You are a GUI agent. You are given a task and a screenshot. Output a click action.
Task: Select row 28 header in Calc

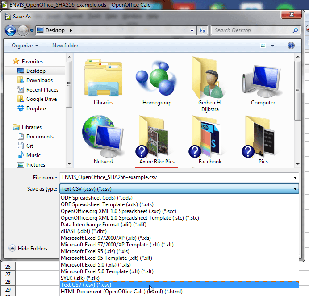click(8, 282)
